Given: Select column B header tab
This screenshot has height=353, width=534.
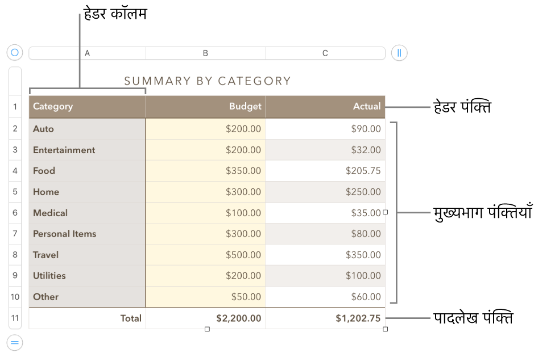Looking at the screenshot, I should [205, 53].
